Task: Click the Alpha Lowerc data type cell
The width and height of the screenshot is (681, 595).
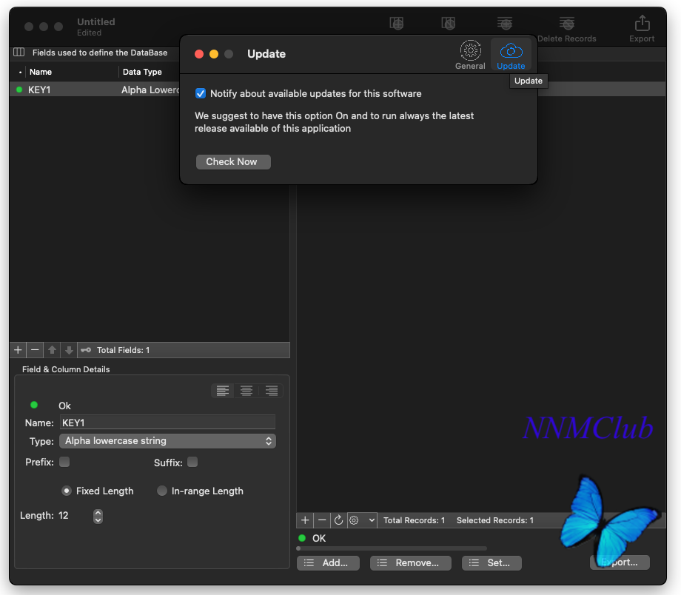Action: click(x=150, y=90)
